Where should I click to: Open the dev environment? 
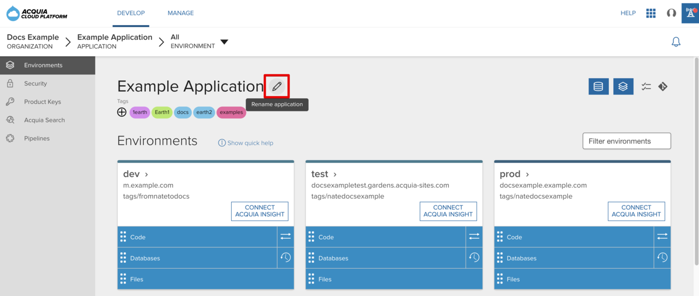(136, 174)
